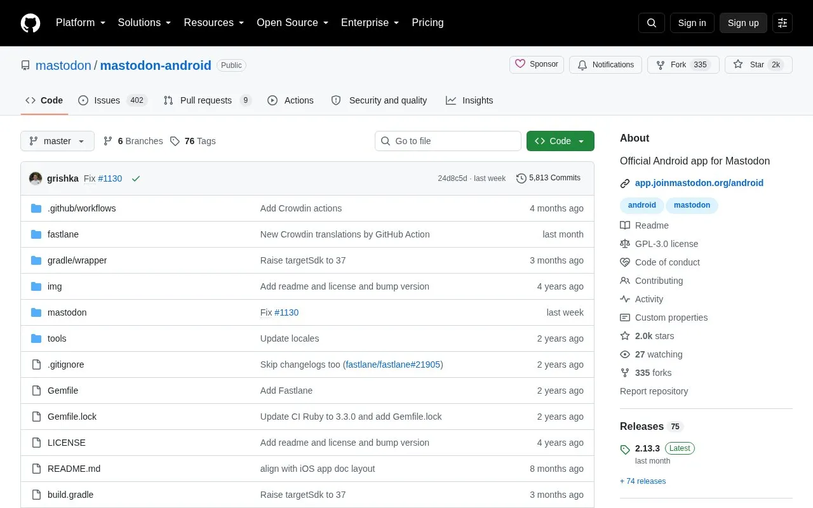Open the README.md file
This screenshot has width=813, height=508.
click(74, 469)
